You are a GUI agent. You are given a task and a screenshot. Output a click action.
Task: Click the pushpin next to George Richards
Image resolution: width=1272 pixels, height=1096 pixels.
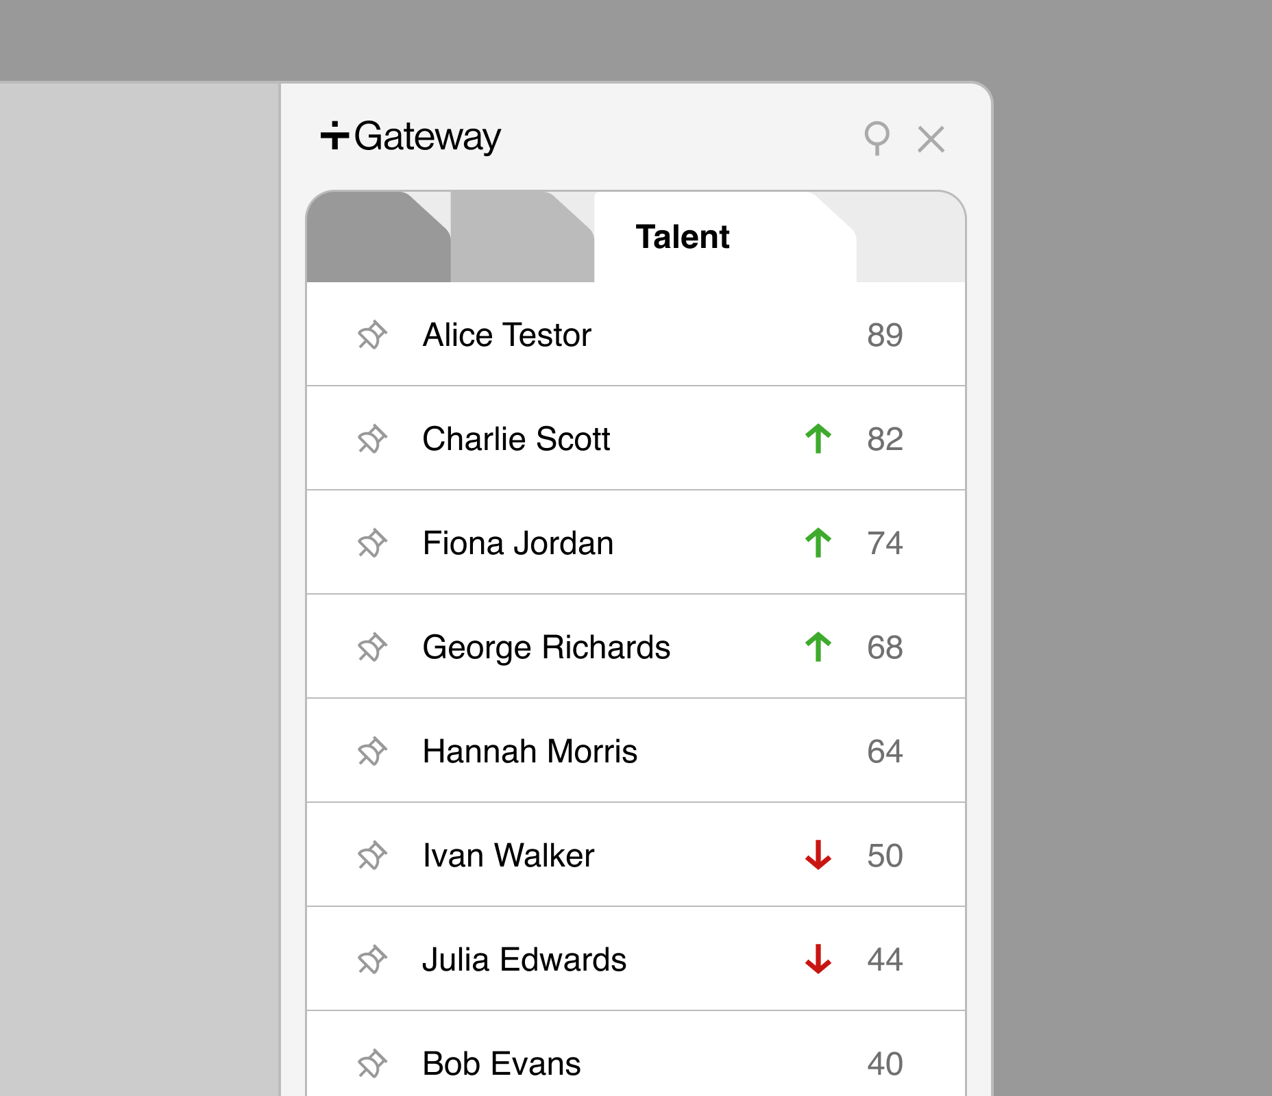pos(372,647)
